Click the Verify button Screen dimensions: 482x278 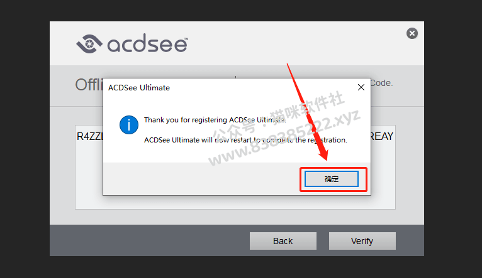(x=362, y=241)
